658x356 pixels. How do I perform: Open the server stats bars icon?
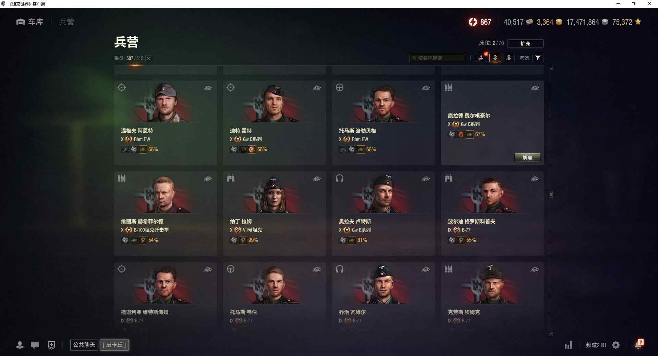pos(569,345)
